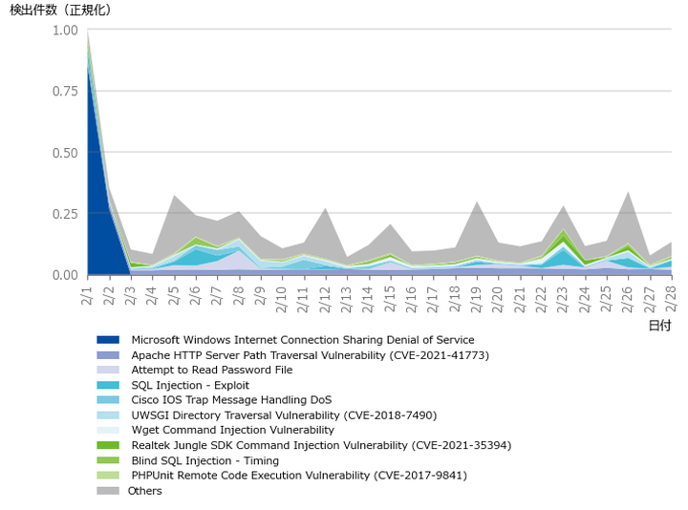This screenshot has height=510, width=688.
Task: Click the dark blue Microsoft Windows ICS legend swatch
Action: [108, 340]
